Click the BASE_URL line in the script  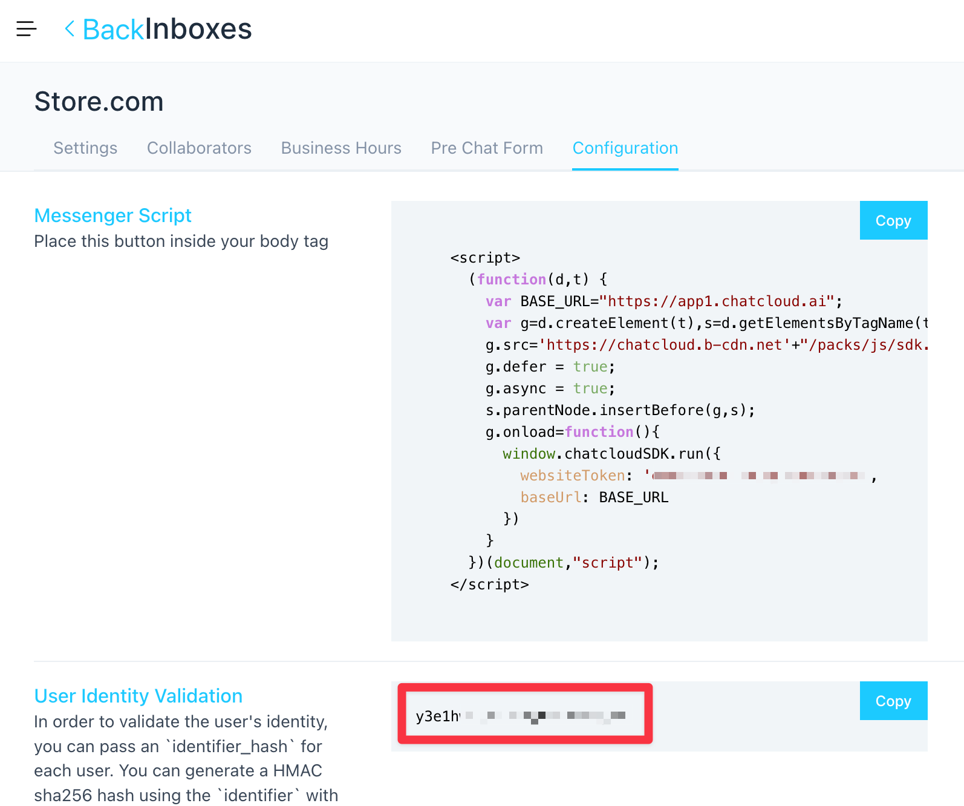(663, 301)
